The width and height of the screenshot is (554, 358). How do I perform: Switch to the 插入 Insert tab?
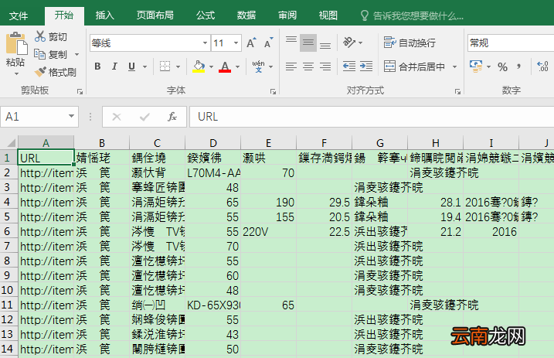point(104,15)
